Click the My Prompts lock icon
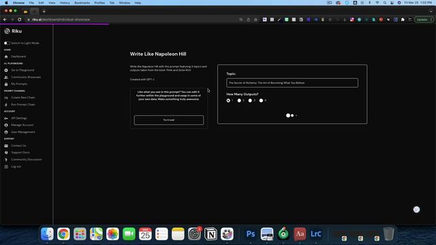 tap(6, 84)
